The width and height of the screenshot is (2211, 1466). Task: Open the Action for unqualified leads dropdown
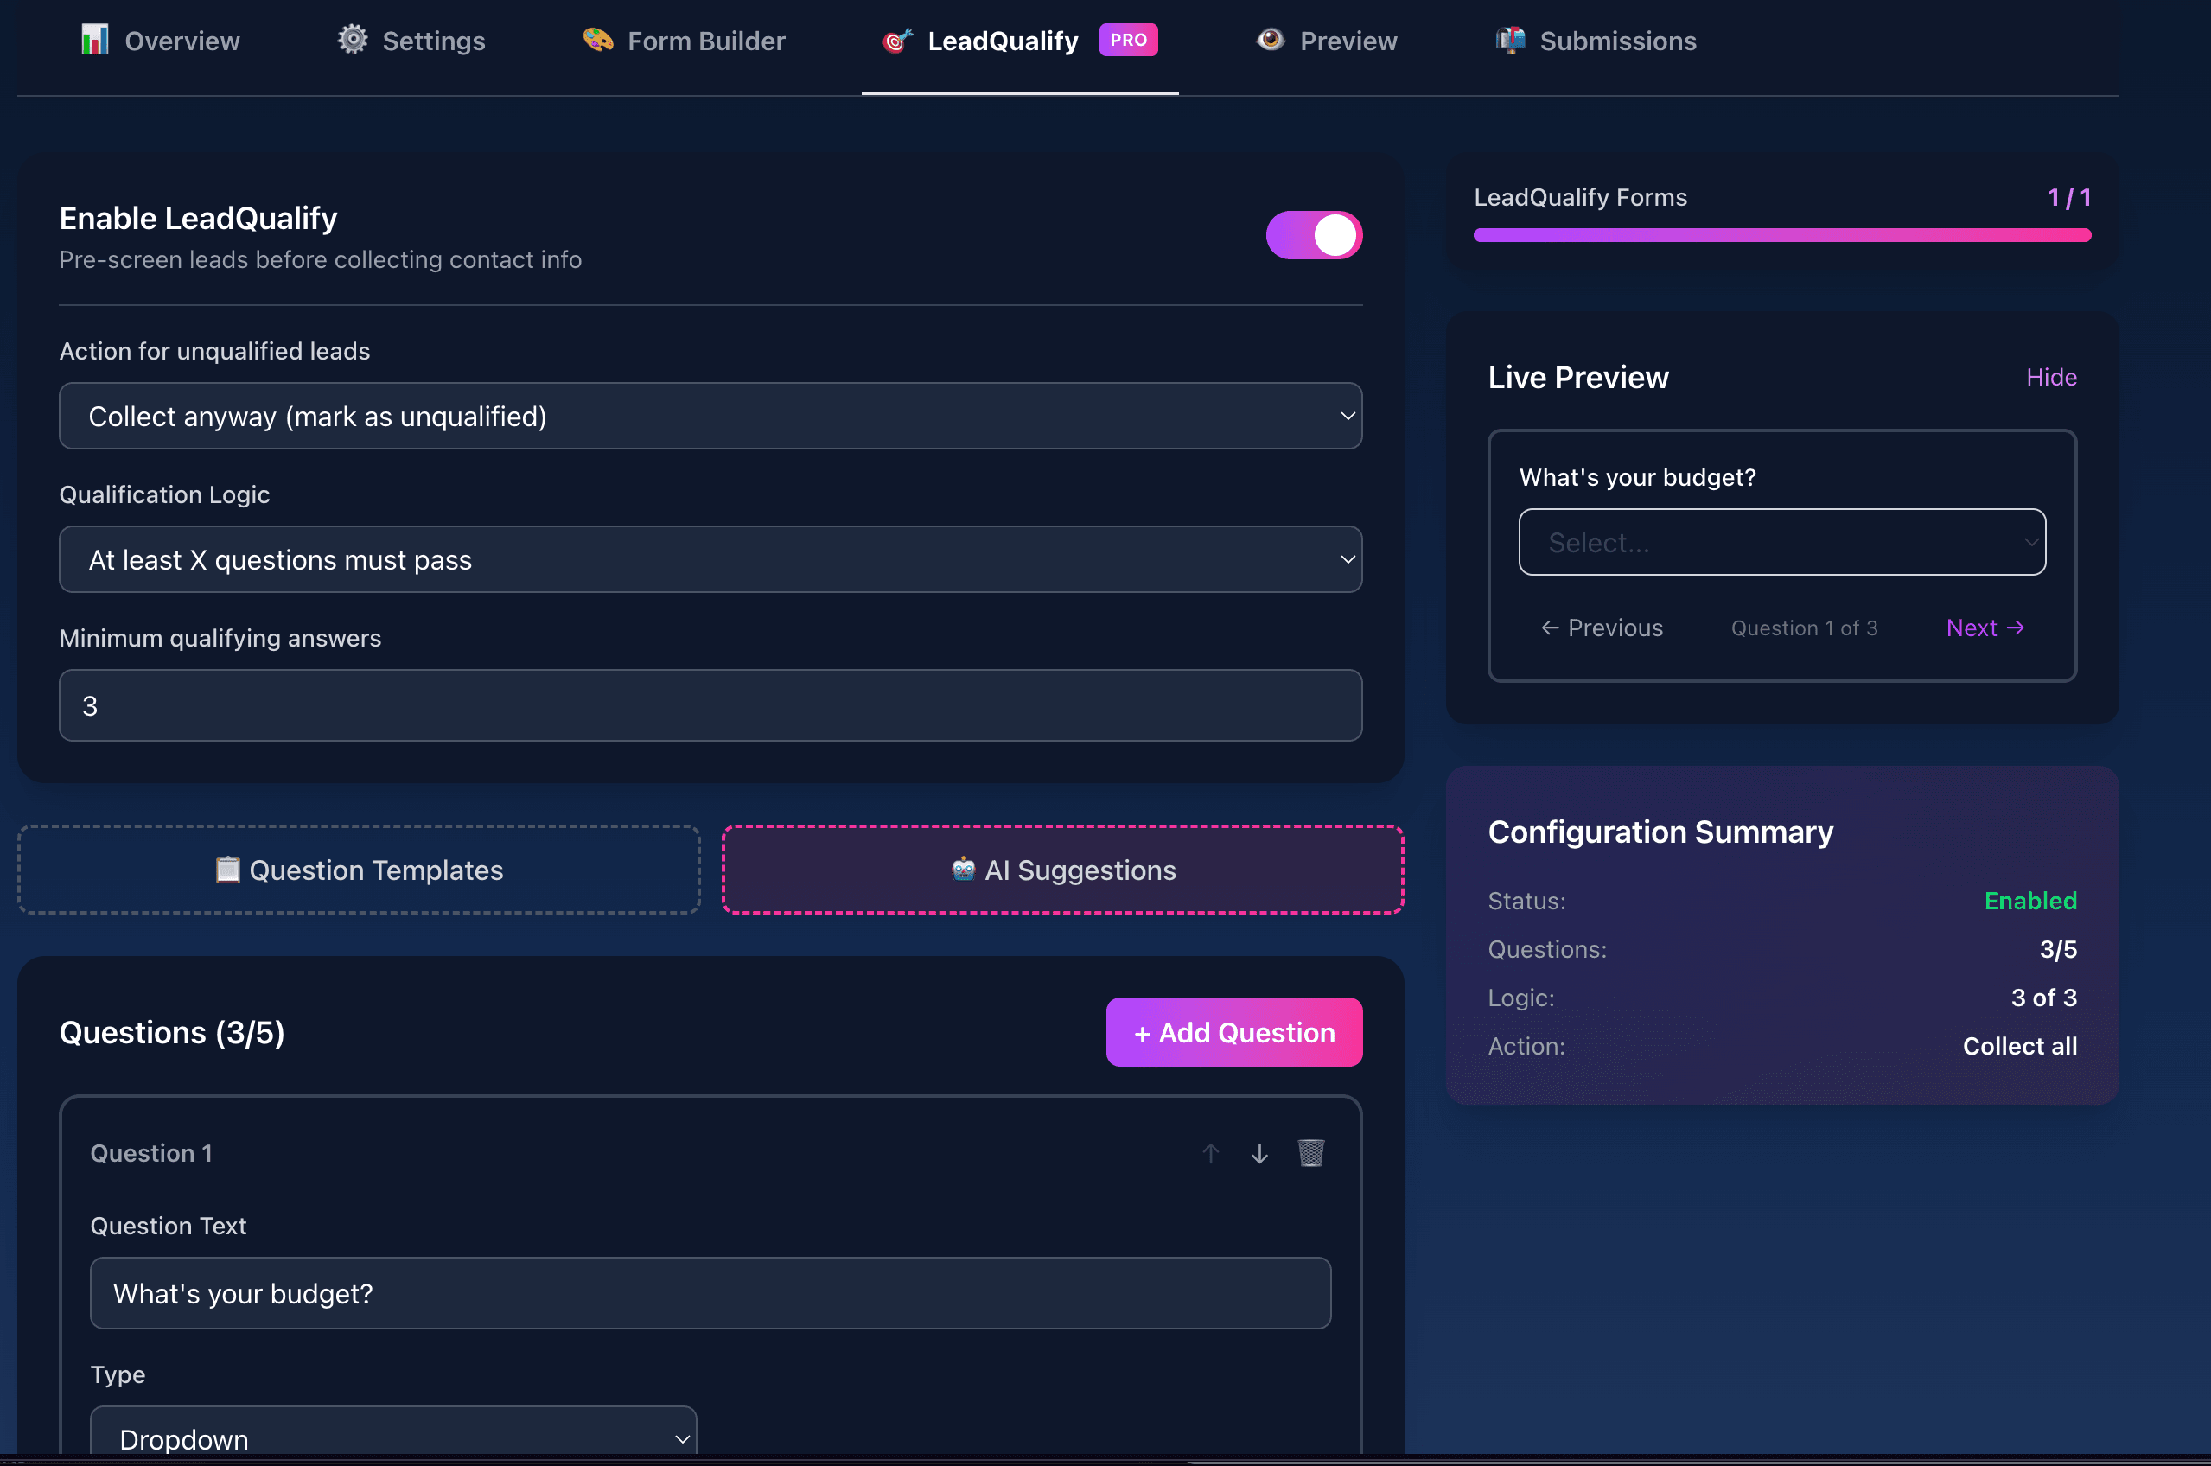[x=710, y=416]
